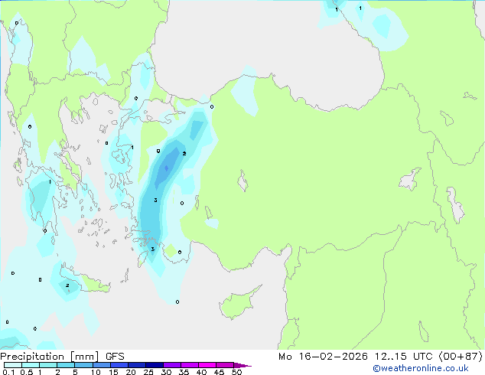Image resolution: width=485 pixels, height=375 pixels.
Task: Pick the 25–30 mm legend swatch
Action: [x=154, y=365]
